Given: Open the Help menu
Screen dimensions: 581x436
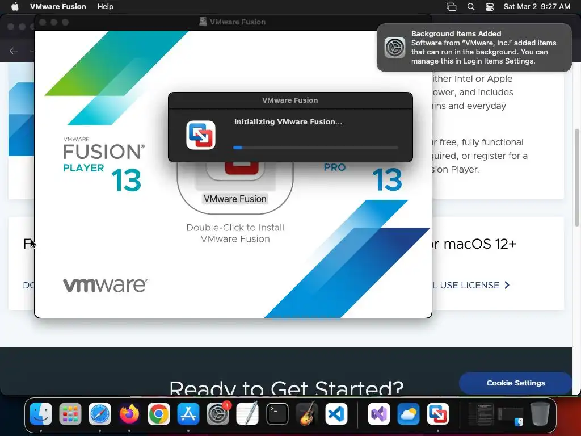Looking at the screenshot, I should (105, 6).
